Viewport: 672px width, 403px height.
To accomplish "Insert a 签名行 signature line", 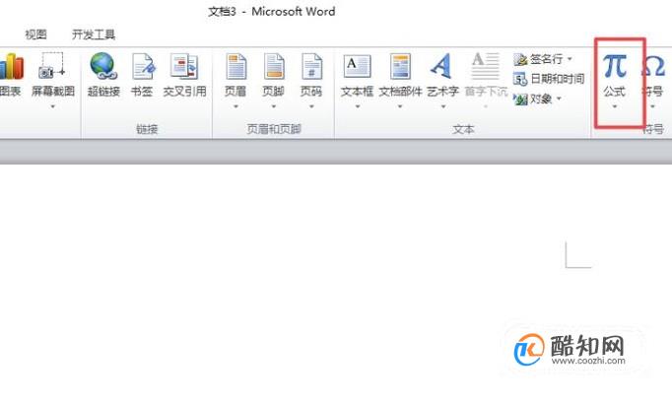I will (x=538, y=59).
